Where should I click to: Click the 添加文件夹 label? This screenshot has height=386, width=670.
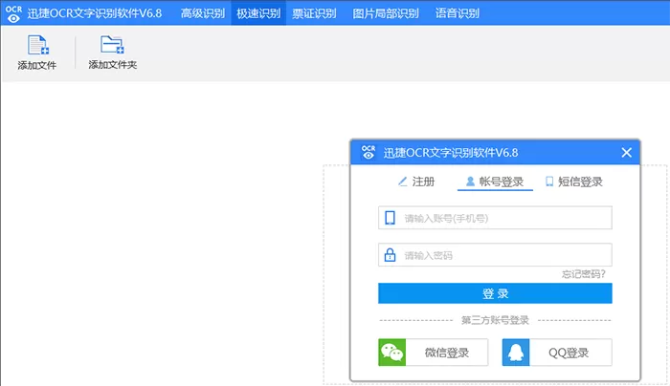(112, 65)
